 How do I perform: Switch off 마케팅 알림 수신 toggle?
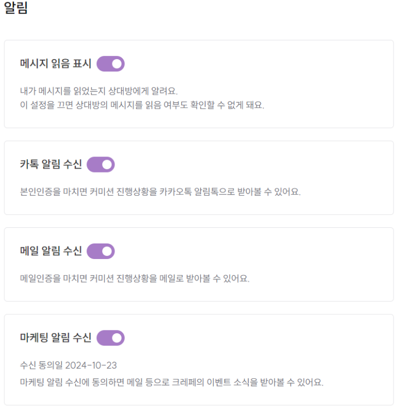(110, 338)
